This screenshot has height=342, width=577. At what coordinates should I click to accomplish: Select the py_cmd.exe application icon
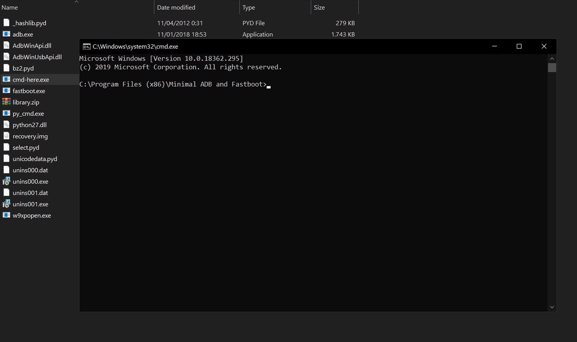point(7,114)
